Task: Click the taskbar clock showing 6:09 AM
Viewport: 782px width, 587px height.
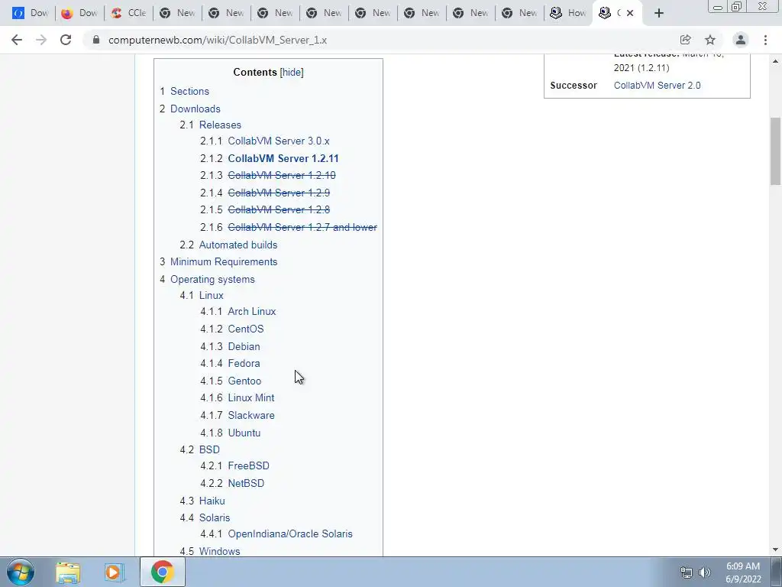Action: point(743,572)
